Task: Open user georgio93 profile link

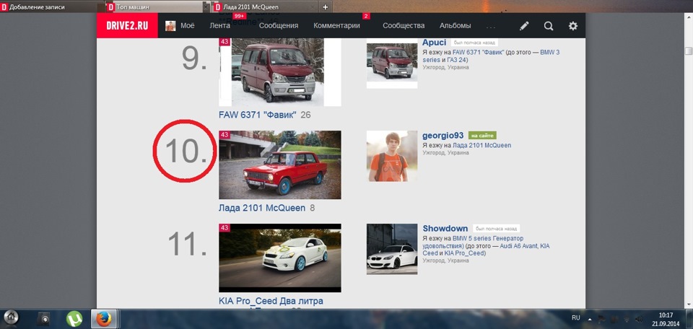Action: coord(443,136)
